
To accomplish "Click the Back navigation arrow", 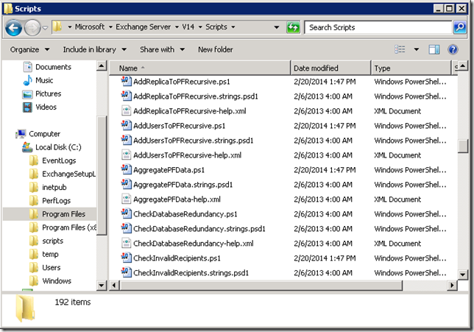I will 13,28.
